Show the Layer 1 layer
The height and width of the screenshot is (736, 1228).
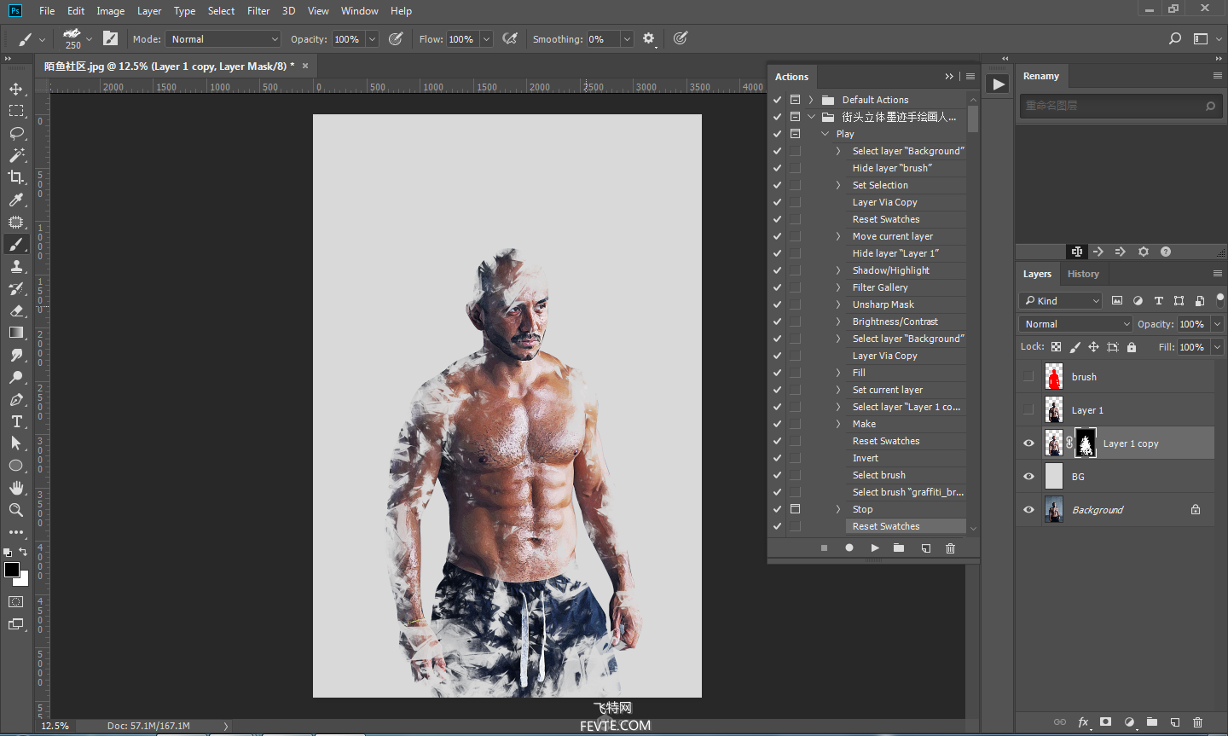coord(1028,409)
